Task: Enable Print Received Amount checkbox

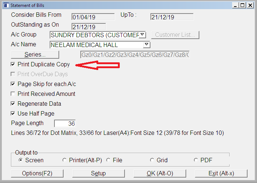Action: [13, 94]
